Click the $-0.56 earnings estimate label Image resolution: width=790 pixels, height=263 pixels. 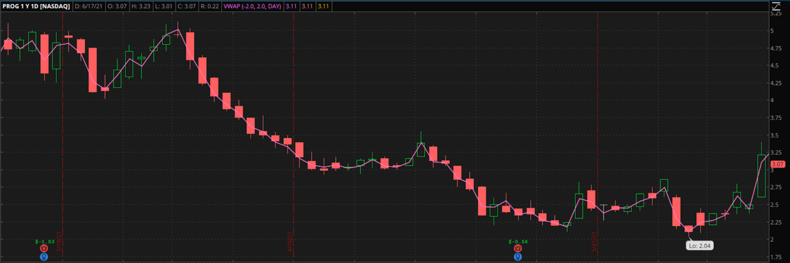(518, 242)
